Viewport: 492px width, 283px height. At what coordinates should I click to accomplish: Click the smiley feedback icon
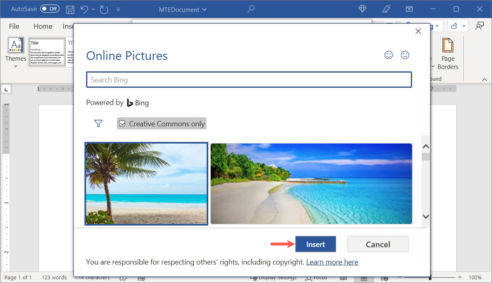coord(389,55)
